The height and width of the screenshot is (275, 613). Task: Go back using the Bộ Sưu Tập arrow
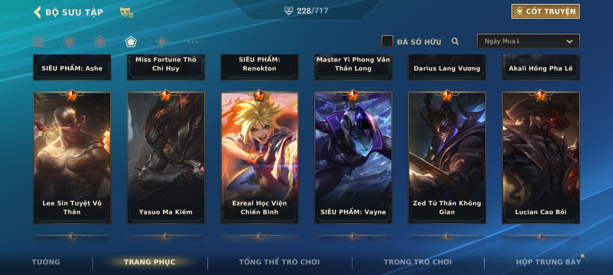pyautogui.click(x=37, y=12)
